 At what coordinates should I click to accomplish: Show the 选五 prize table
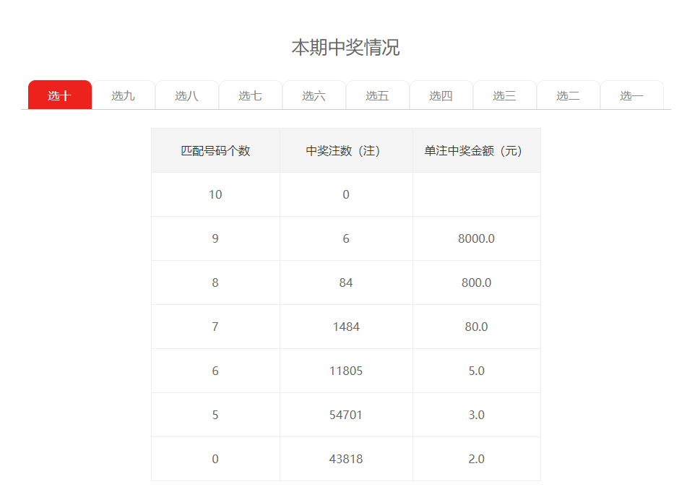(378, 95)
